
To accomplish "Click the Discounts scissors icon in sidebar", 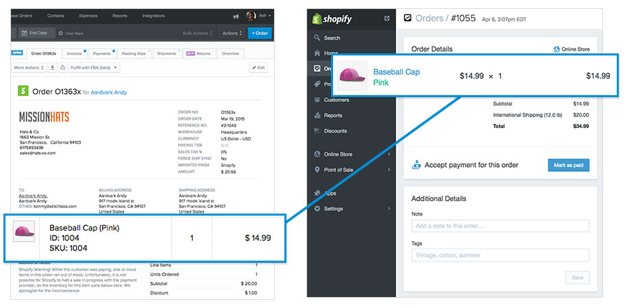I will click(x=317, y=131).
